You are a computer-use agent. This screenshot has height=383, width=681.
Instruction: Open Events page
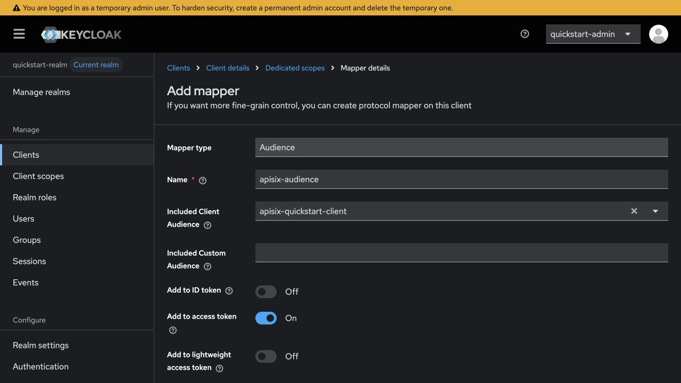click(77, 282)
